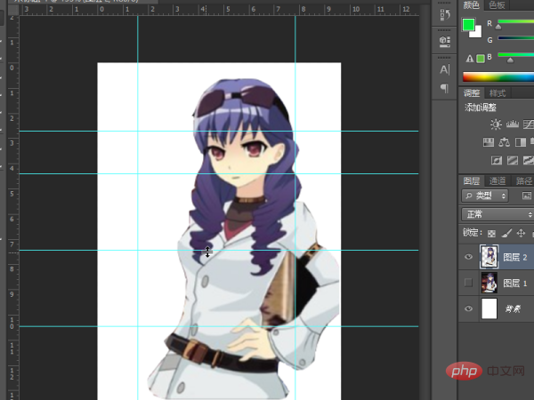Select the 背景 layer thumbnail
The height and width of the screenshot is (400, 534).
click(489, 308)
